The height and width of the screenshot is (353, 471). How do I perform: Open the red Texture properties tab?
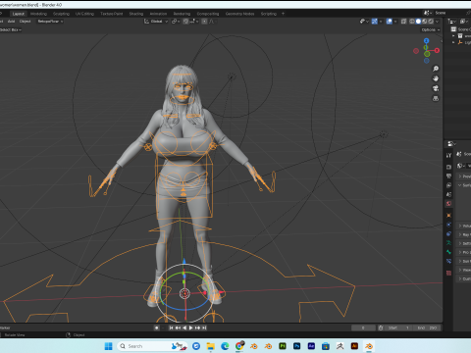448,273
